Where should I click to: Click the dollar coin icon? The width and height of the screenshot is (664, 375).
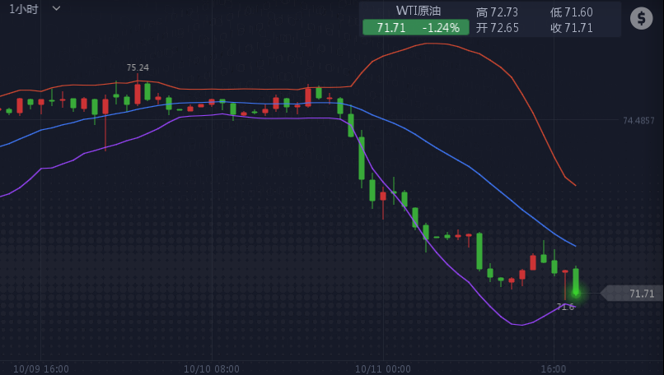(x=641, y=18)
